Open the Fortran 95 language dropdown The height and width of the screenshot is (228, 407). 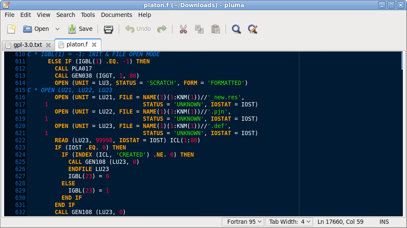pyautogui.click(x=243, y=222)
